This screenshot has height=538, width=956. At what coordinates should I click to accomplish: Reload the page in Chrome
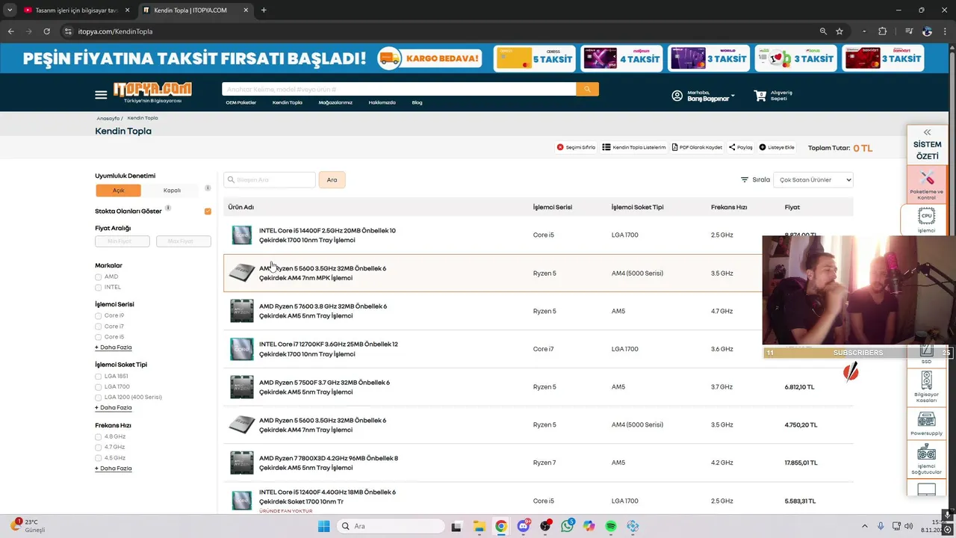point(46,31)
